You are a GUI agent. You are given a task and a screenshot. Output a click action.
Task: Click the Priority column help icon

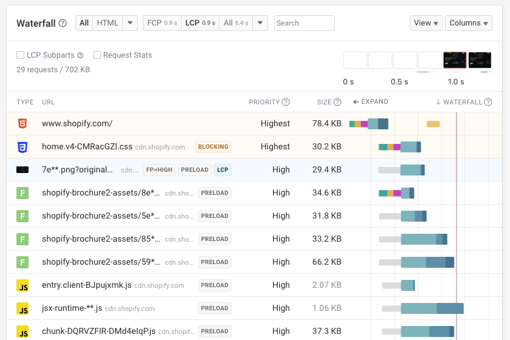pos(286,102)
